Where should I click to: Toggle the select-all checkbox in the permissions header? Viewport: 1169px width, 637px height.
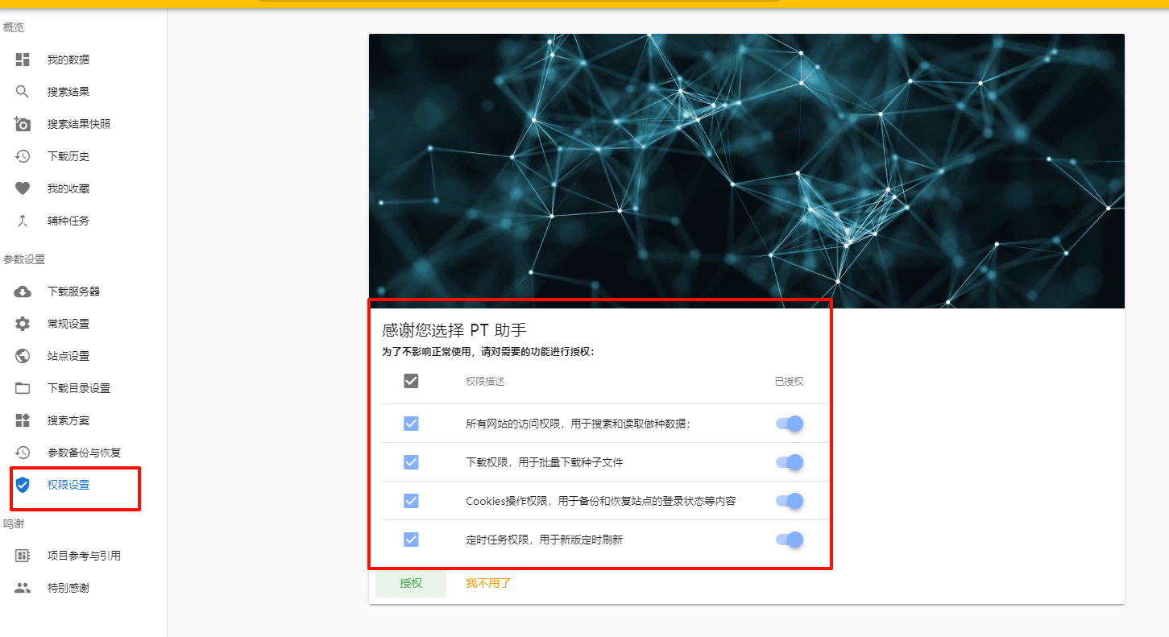[411, 381]
